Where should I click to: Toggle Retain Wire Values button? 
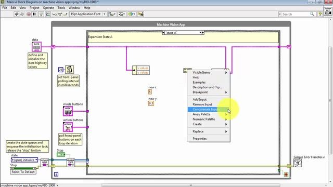pos(48,14)
